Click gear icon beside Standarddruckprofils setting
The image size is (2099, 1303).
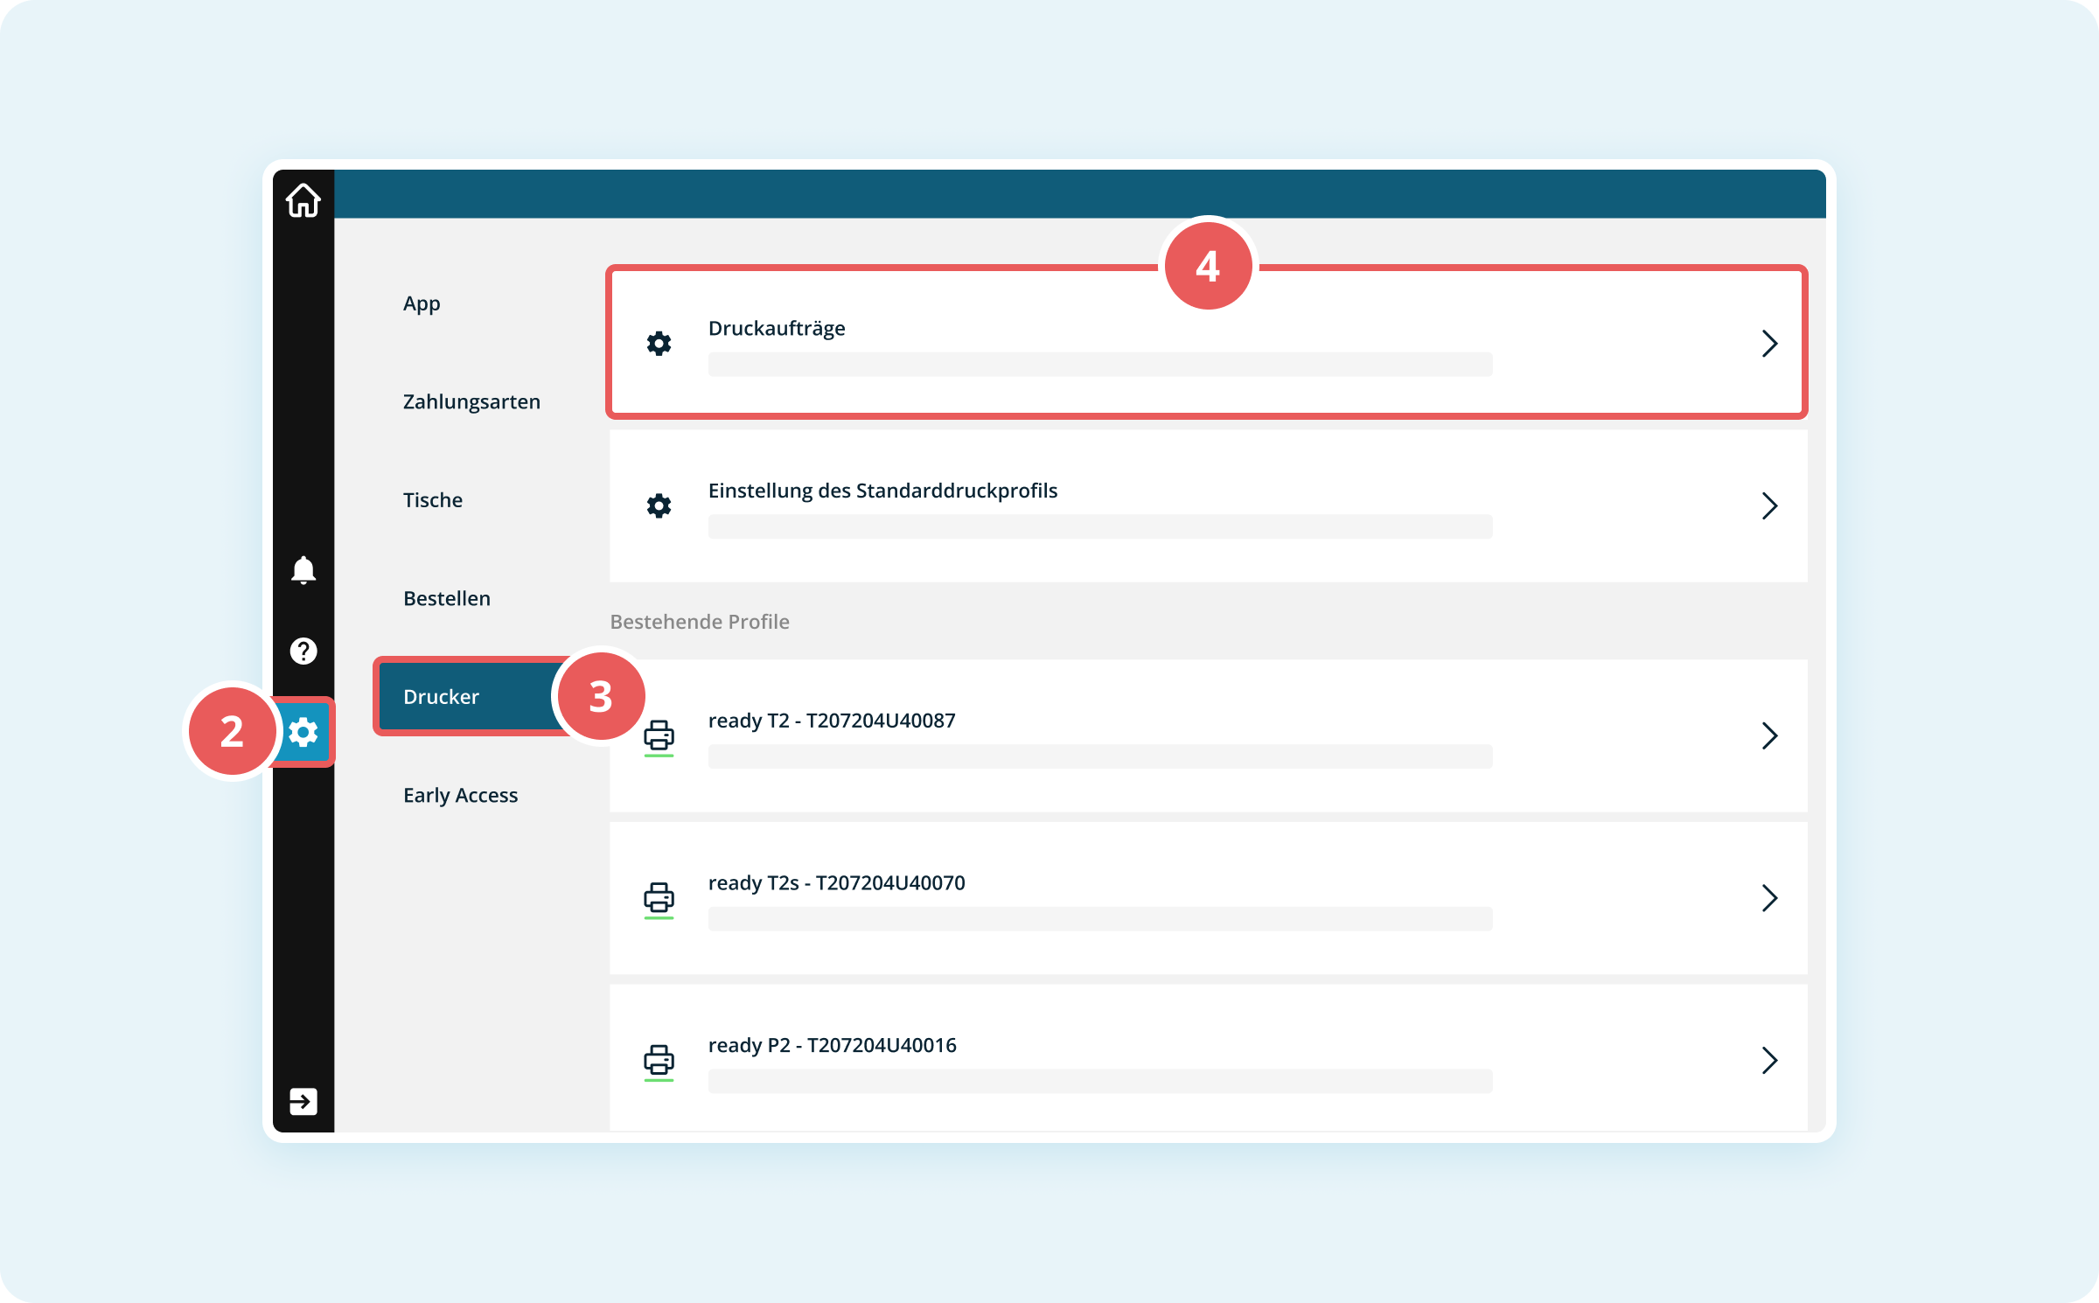point(659,505)
